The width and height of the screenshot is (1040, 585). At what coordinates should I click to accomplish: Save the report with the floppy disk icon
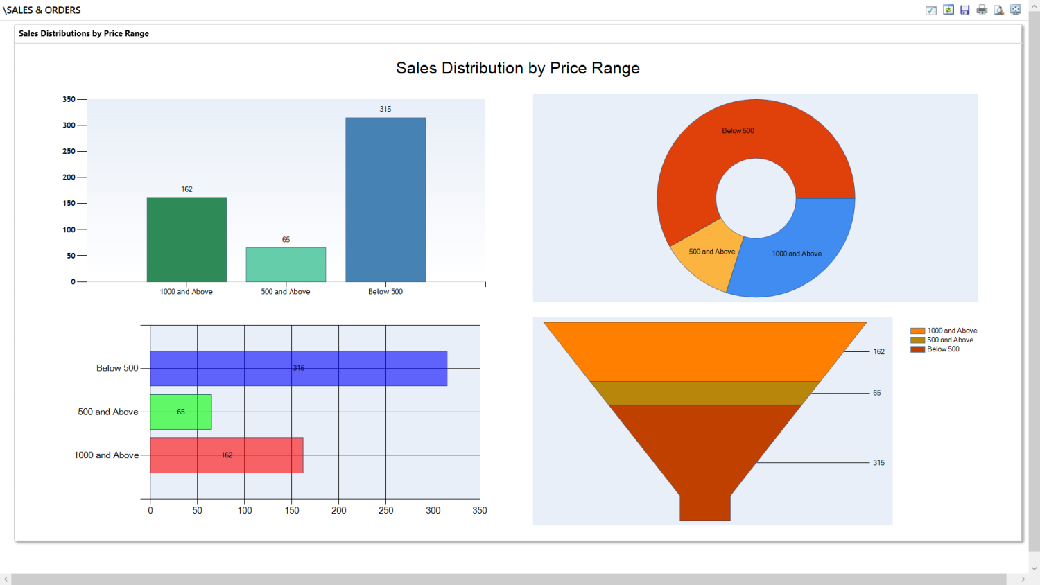[964, 10]
